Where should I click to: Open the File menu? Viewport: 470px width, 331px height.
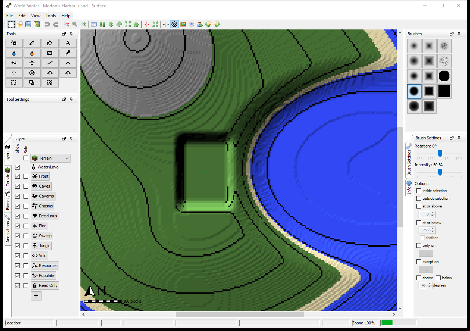tap(10, 16)
